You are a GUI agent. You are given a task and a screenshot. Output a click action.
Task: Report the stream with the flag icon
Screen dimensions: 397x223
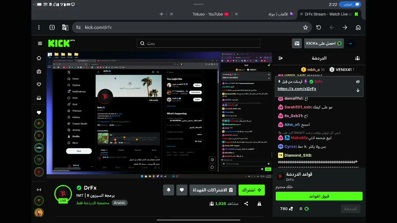coord(259,203)
